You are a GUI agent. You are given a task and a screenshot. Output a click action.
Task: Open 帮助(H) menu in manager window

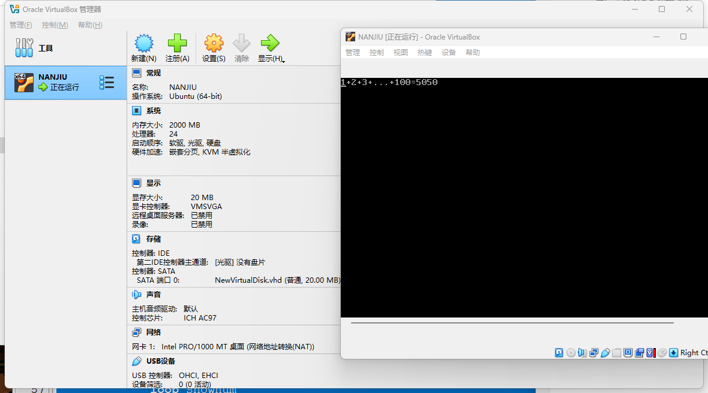tap(90, 25)
